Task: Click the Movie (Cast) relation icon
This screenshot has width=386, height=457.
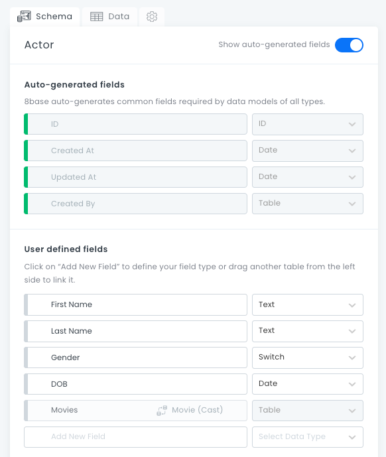Action: [x=162, y=411]
